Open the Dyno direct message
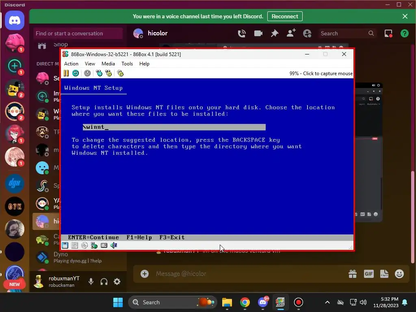 (x=79, y=257)
